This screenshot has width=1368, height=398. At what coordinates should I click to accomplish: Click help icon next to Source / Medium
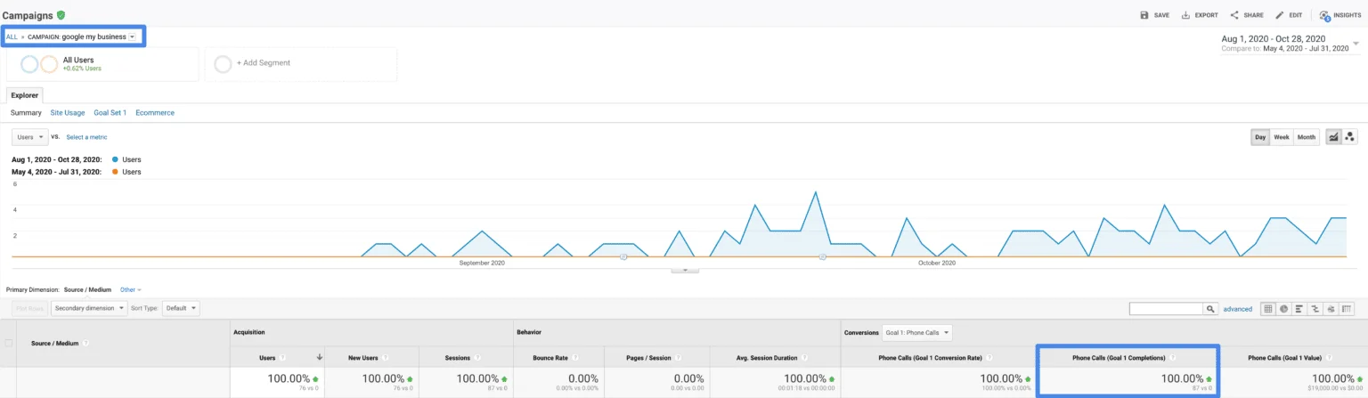(86, 343)
